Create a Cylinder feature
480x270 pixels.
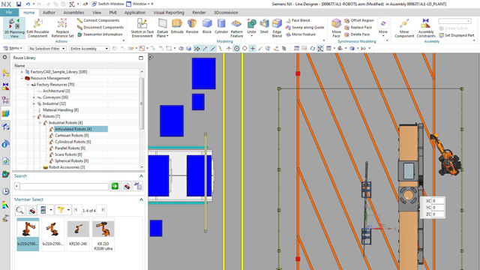[x=221, y=26]
